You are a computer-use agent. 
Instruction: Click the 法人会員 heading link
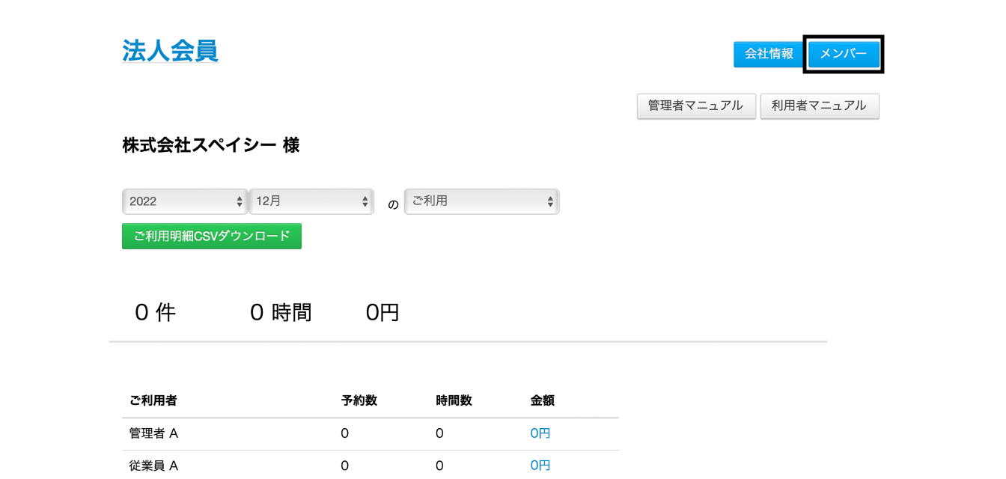170,51
